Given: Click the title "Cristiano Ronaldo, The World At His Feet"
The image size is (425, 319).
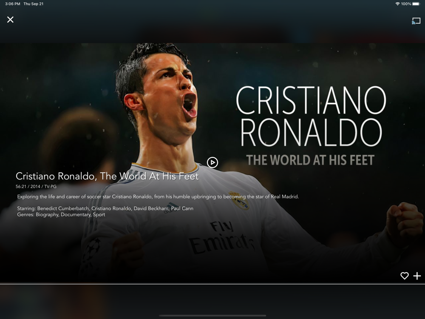Looking at the screenshot, I should coord(107,177).
